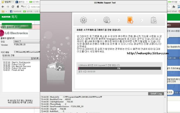180x113 pixels.
Task: Reload the browser page
Action: [x=13, y=7]
